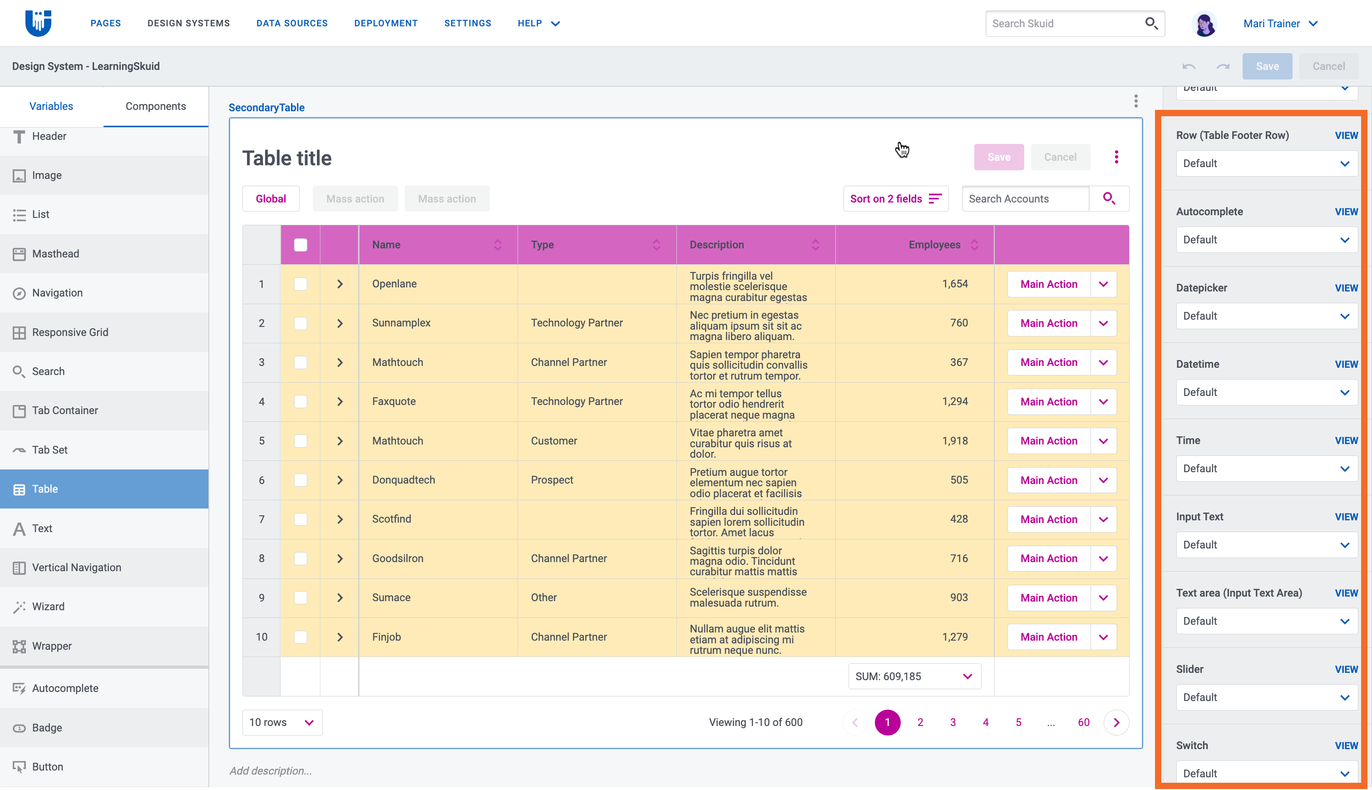Open the Row (Table Footer Row) dropdown
The height and width of the screenshot is (790, 1372).
[1266, 163]
